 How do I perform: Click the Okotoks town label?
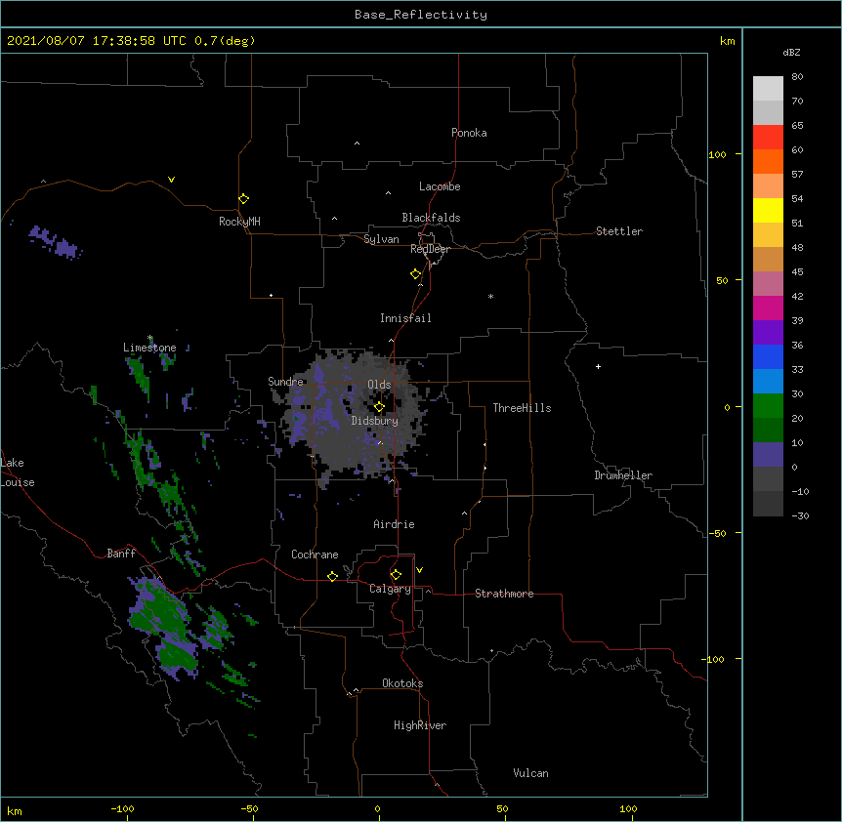click(402, 683)
